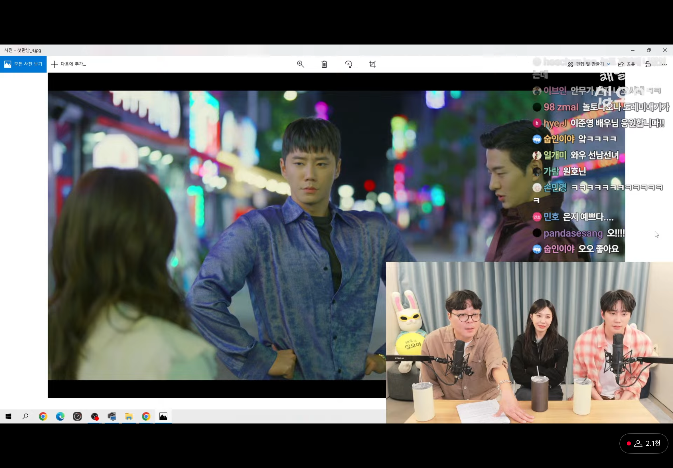
Task: Rotate the image using the rotate icon
Action: click(x=348, y=64)
